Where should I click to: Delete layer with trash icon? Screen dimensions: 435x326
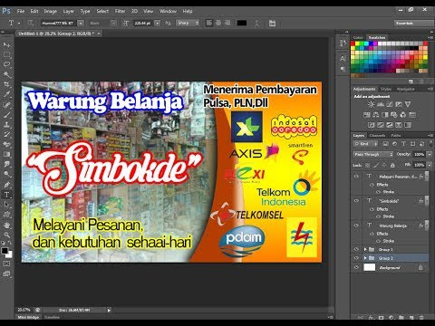pos(421,318)
